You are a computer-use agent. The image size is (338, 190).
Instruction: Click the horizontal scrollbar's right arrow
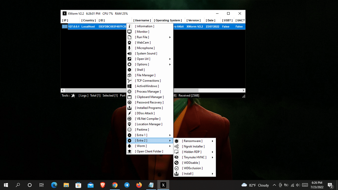(x=243, y=91)
